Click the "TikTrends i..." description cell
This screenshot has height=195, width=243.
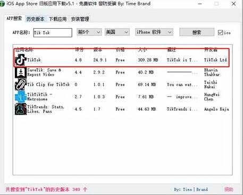coord(182,109)
